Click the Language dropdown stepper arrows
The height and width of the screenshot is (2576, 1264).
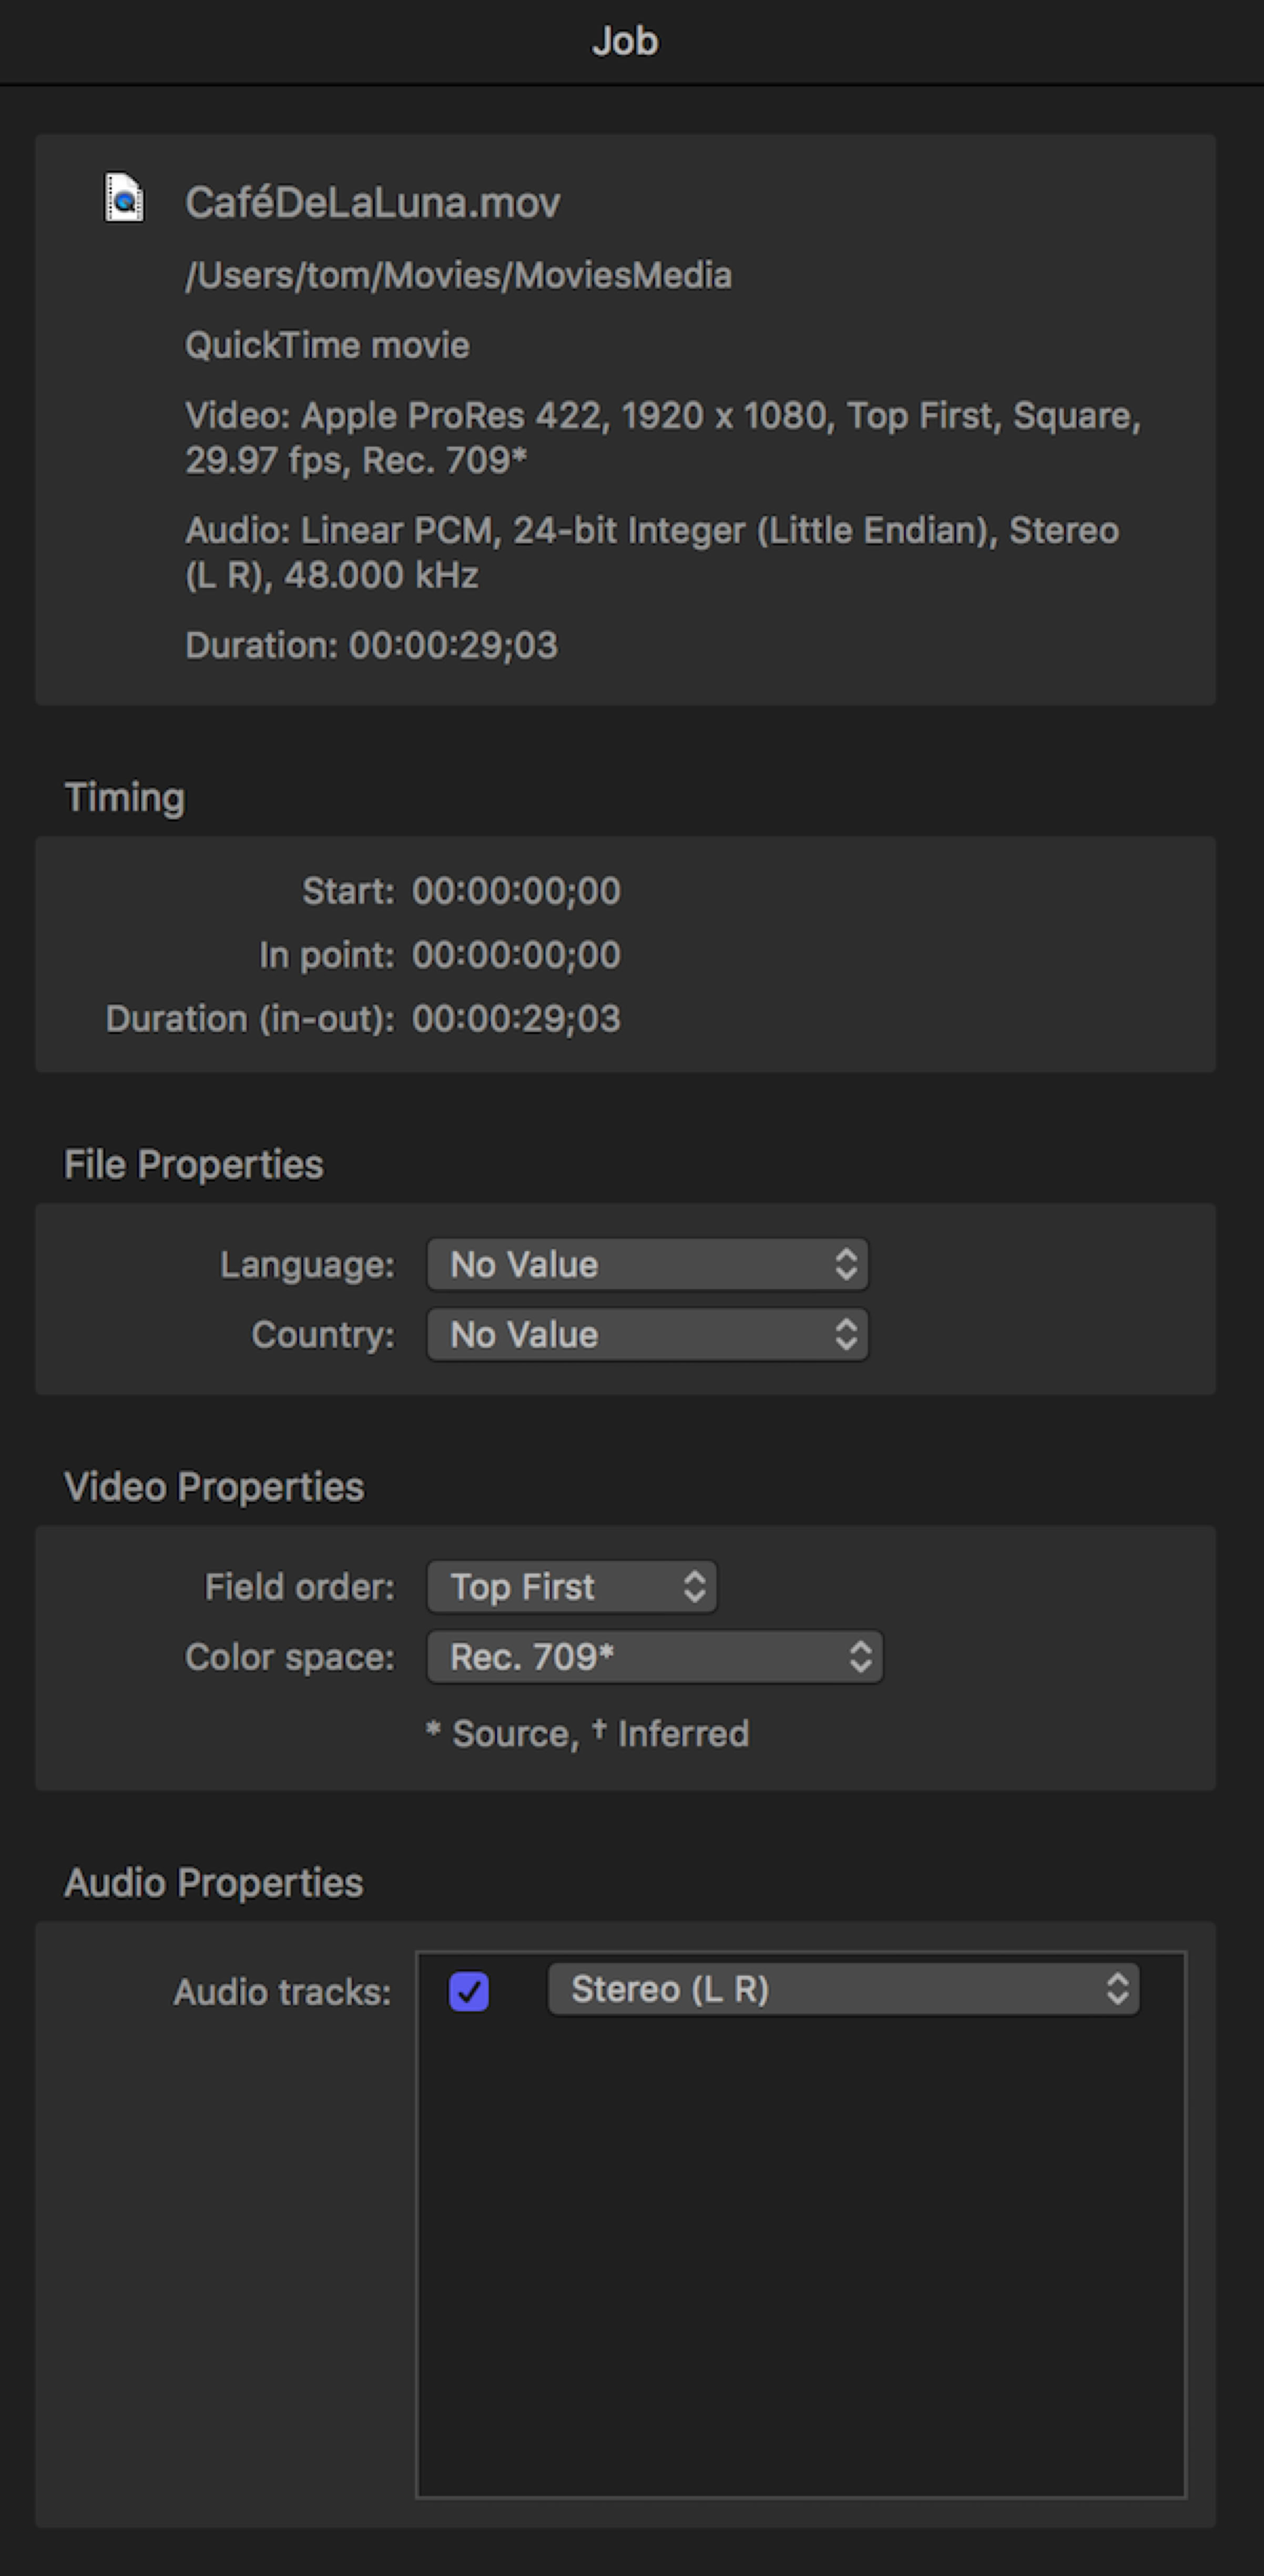point(846,1265)
